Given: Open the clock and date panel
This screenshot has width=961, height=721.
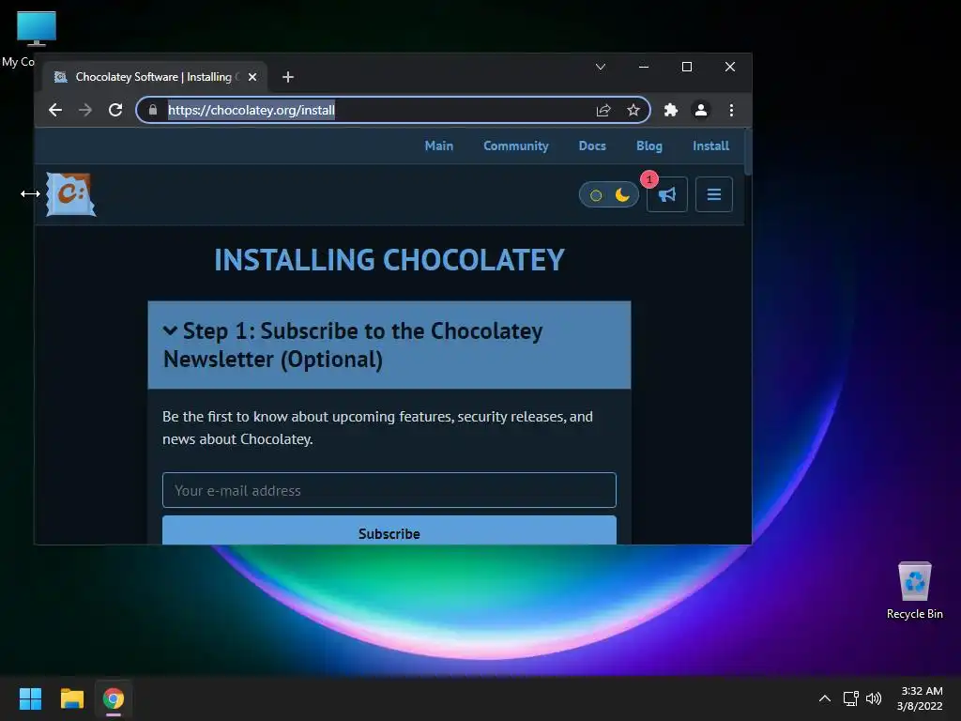Looking at the screenshot, I should (920, 698).
